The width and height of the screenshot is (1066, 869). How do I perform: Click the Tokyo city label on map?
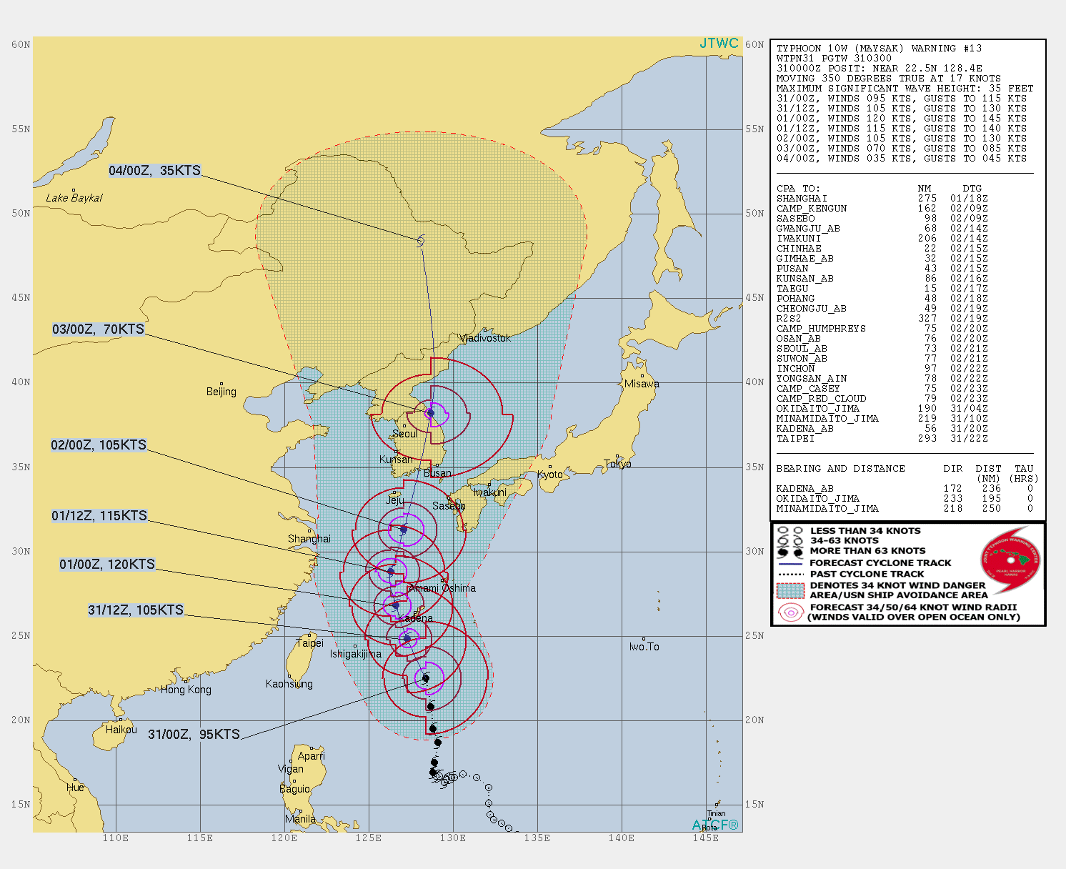618,464
